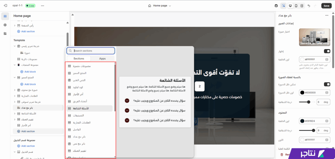Click the undo arrow icon

tap(309, 6)
